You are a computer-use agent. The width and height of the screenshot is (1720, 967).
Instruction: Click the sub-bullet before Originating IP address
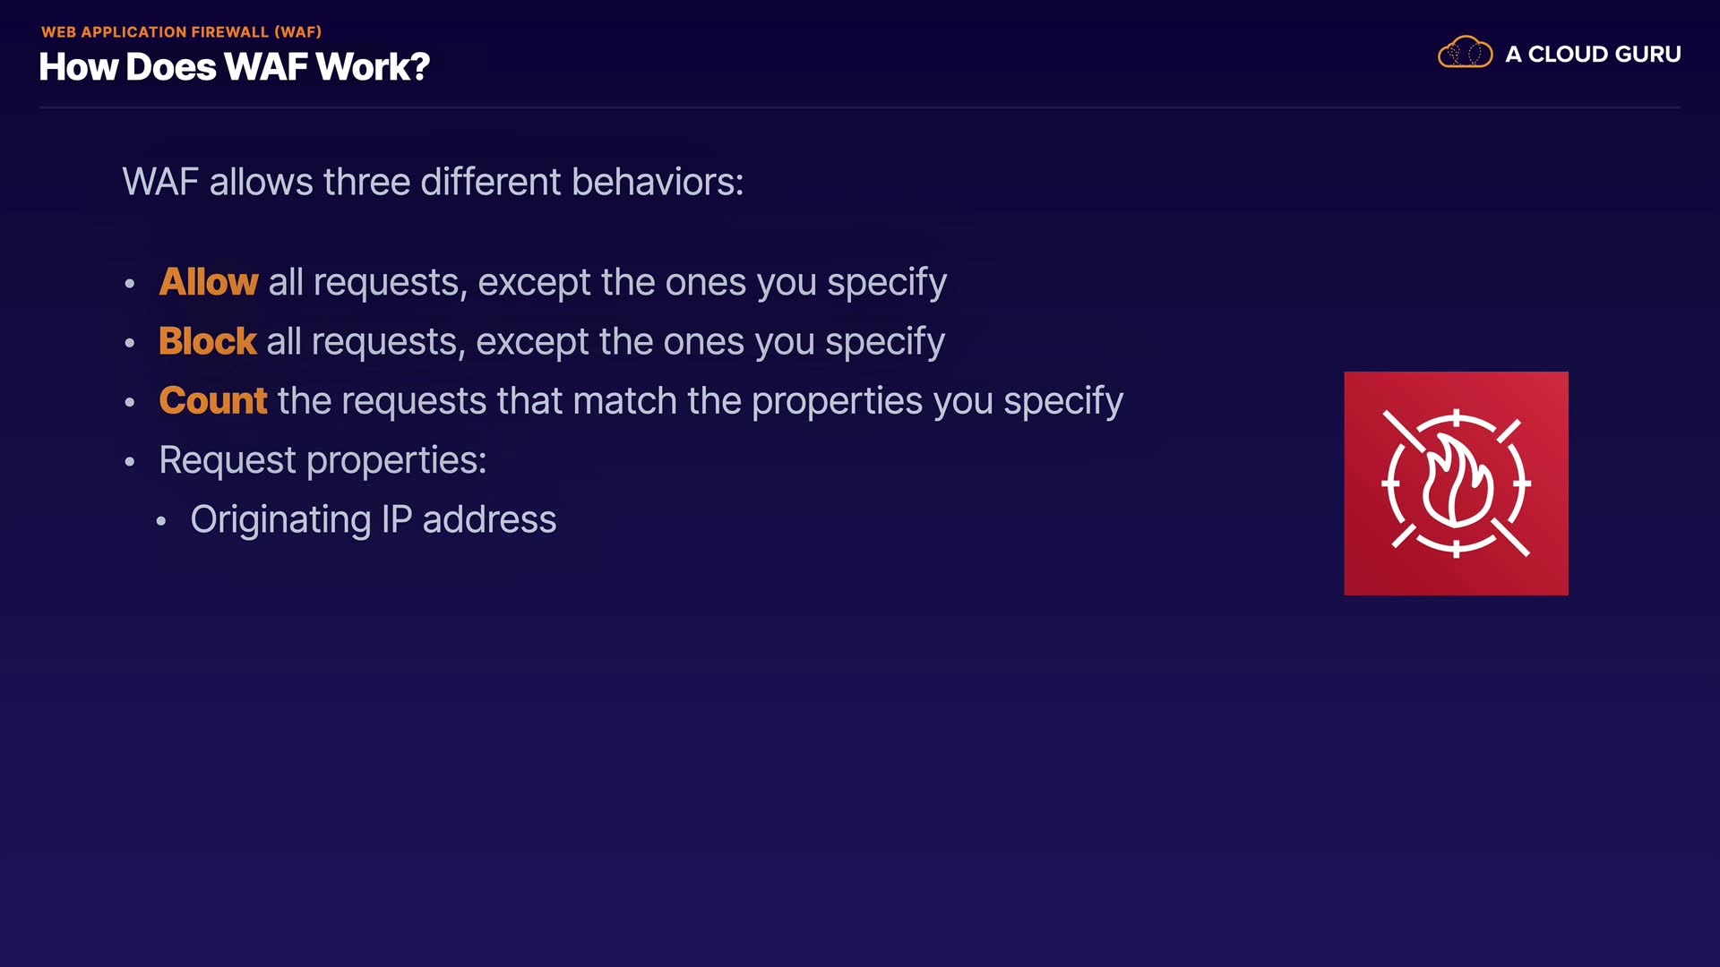(x=161, y=521)
